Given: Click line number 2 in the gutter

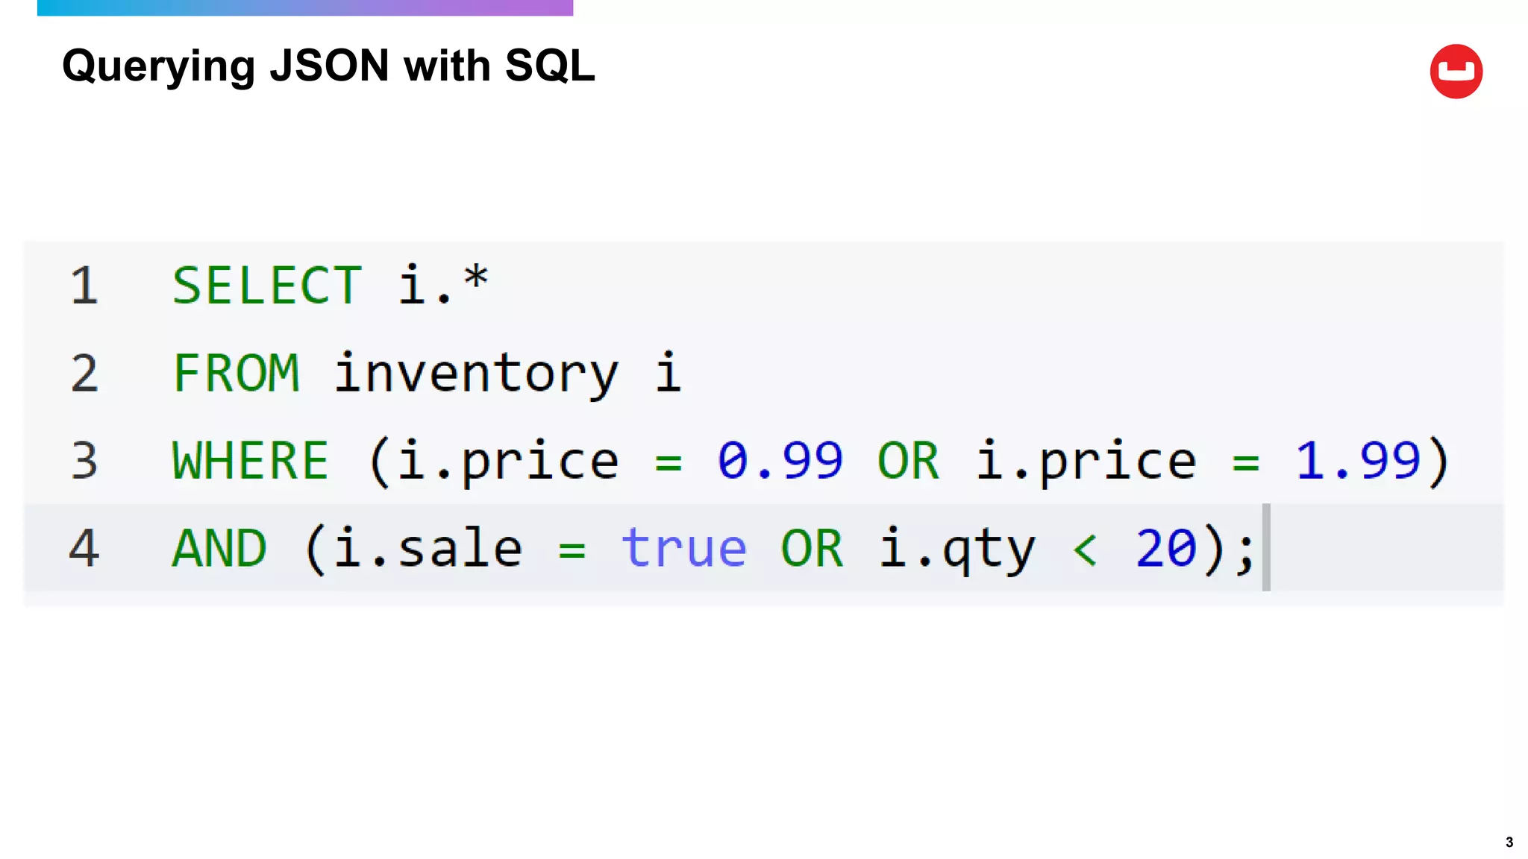Looking at the screenshot, I should pos(84,372).
